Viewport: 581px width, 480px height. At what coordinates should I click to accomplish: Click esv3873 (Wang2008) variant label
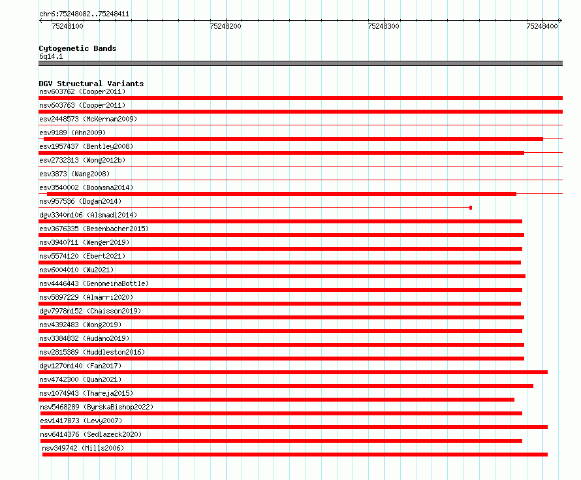coord(74,174)
